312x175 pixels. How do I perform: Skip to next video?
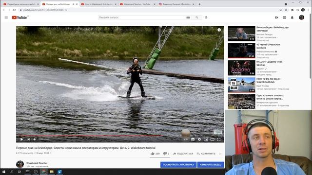29,140
